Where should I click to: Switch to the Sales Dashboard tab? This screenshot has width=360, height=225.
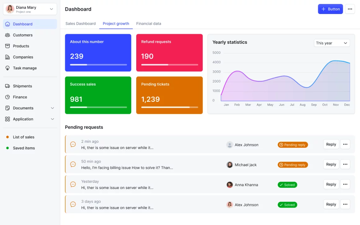tap(80, 24)
